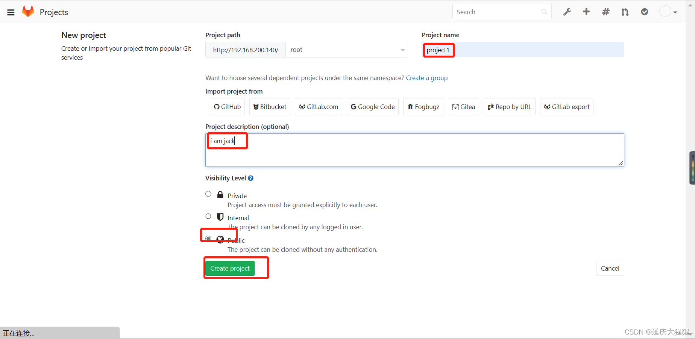Click the Project name input field
The height and width of the screenshot is (339, 695).
(x=523, y=50)
